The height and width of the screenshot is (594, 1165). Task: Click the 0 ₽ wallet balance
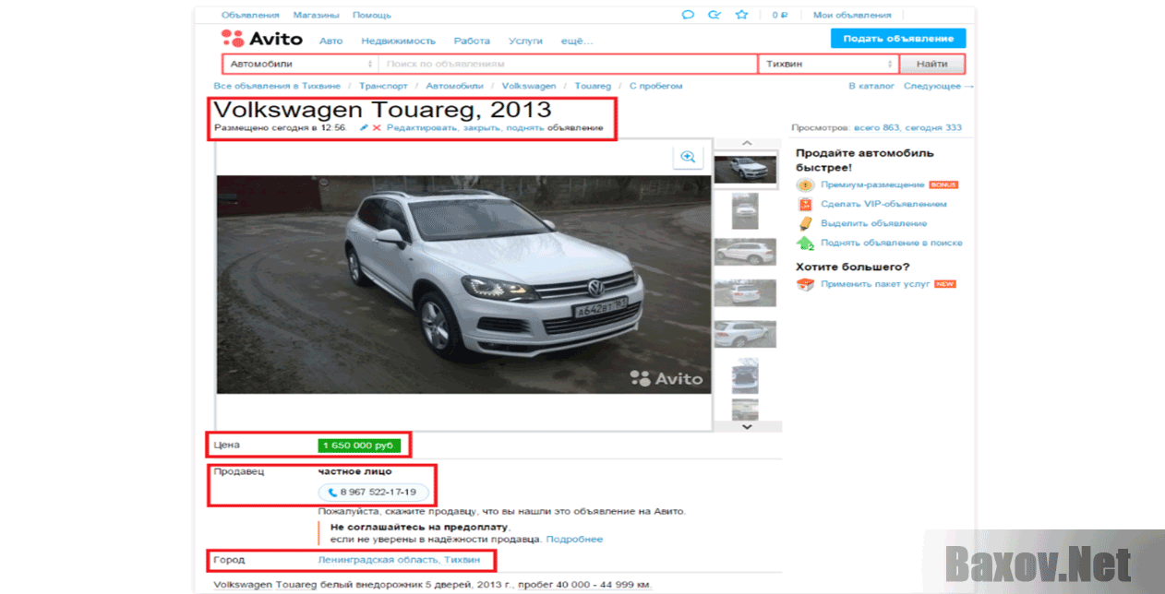780,15
